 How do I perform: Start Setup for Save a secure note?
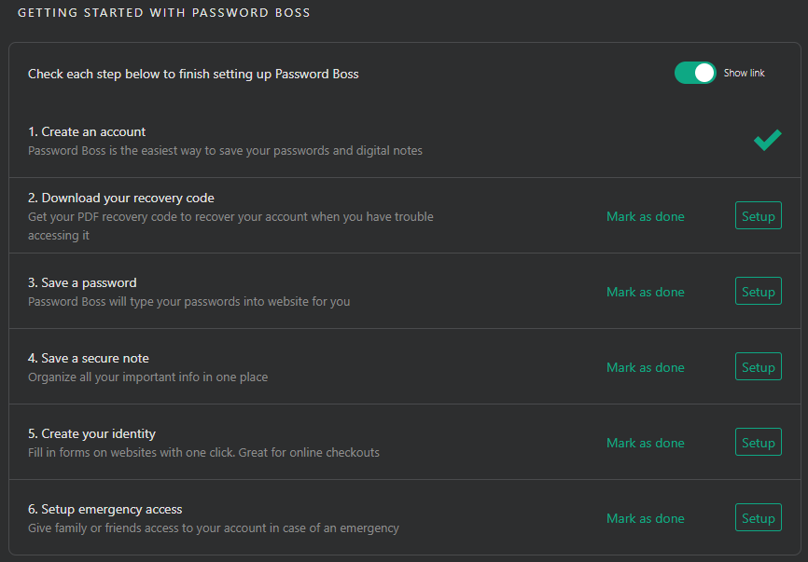click(758, 367)
